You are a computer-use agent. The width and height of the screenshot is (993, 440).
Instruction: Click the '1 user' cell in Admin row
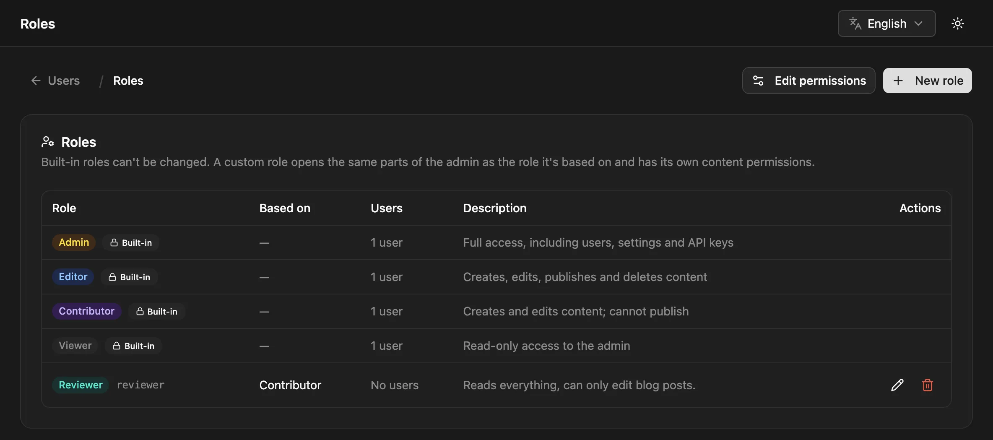386,242
